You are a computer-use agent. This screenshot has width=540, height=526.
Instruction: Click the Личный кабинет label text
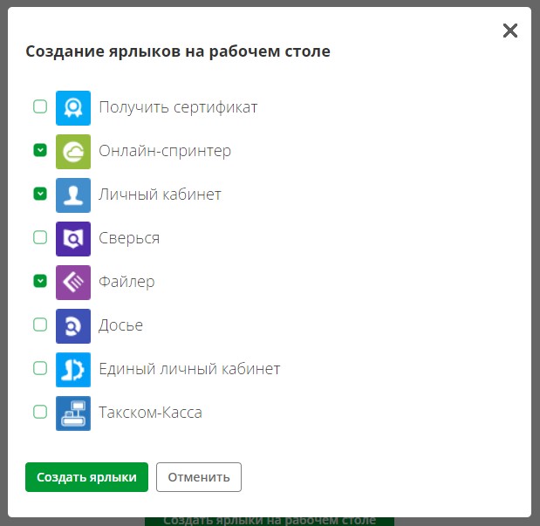coord(161,195)
